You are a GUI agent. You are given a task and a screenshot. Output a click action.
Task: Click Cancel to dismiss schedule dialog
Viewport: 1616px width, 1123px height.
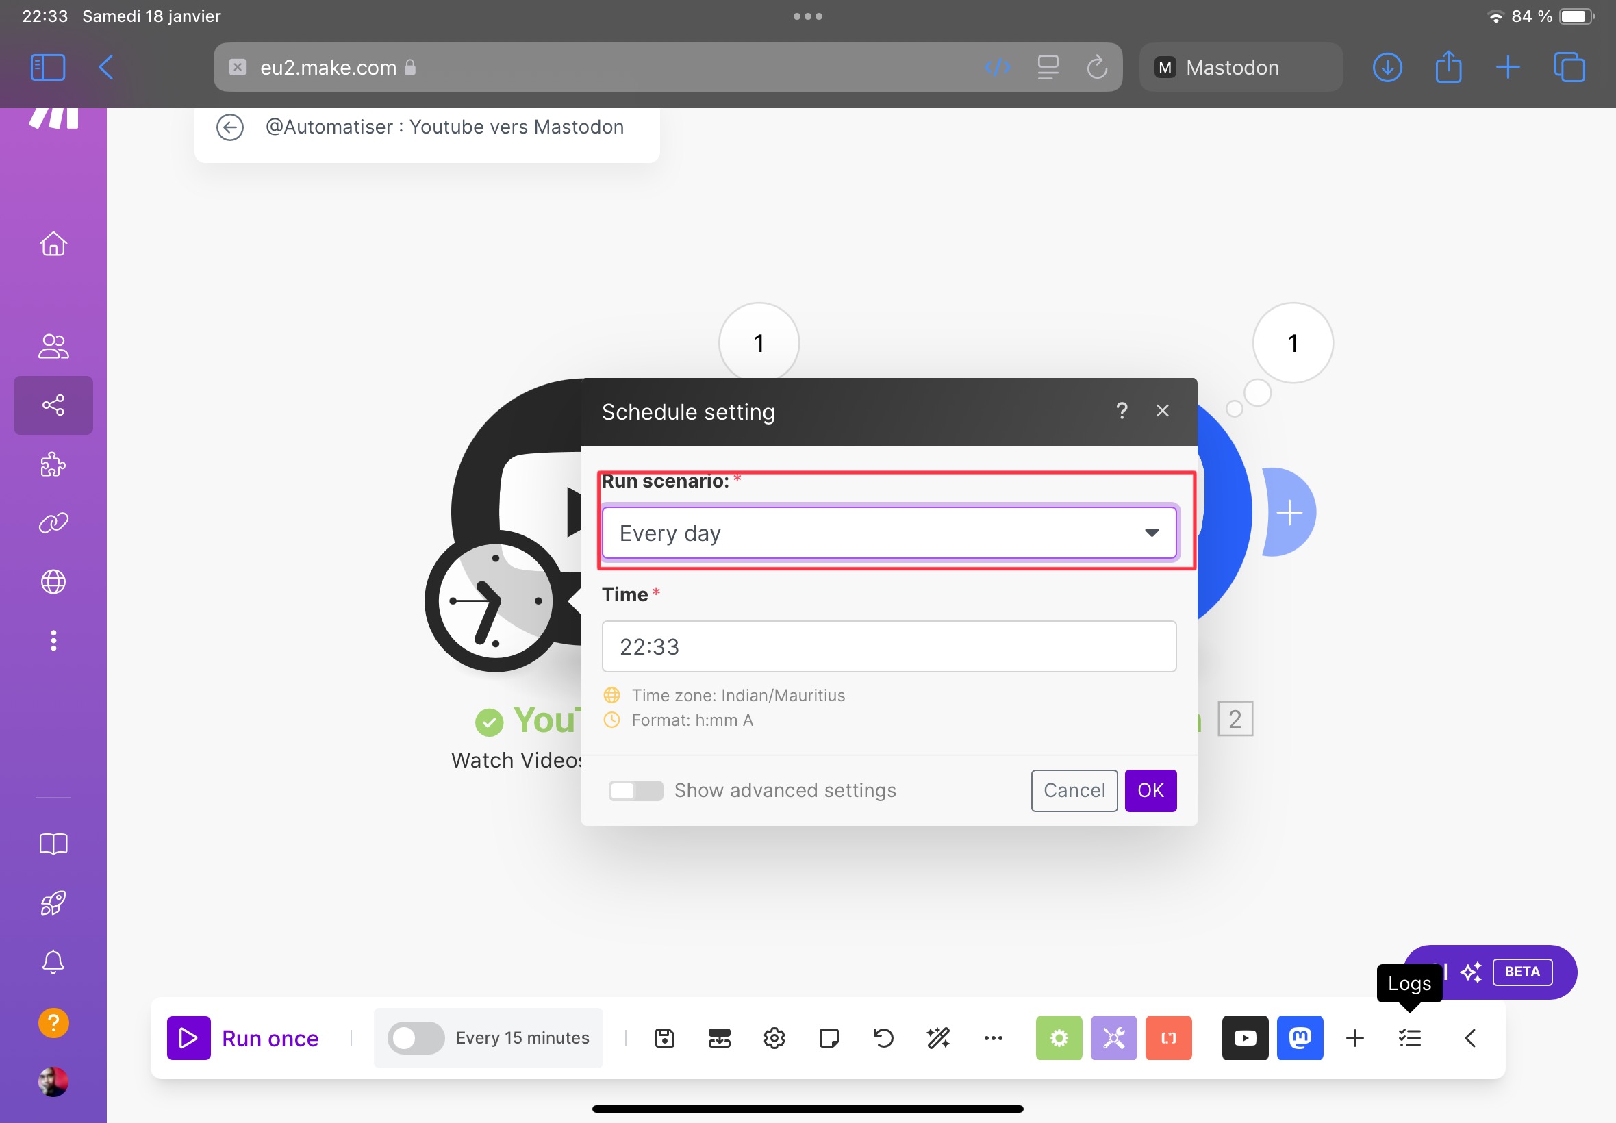(x=1073, y=789)
